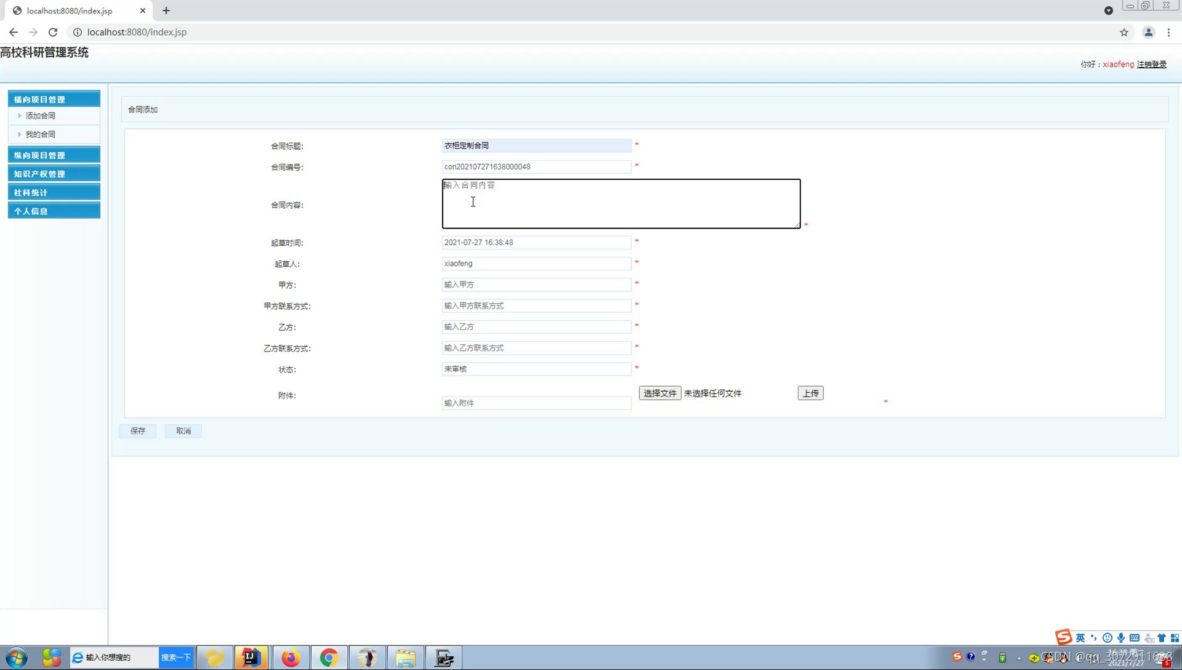
Task: Open Firefox from the taskbar
Action: click(291, 658)
